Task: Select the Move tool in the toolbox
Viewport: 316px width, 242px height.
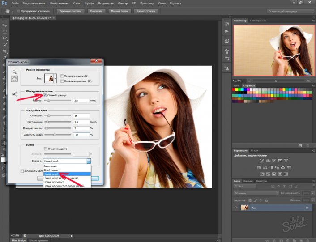Action: [4, 25]
